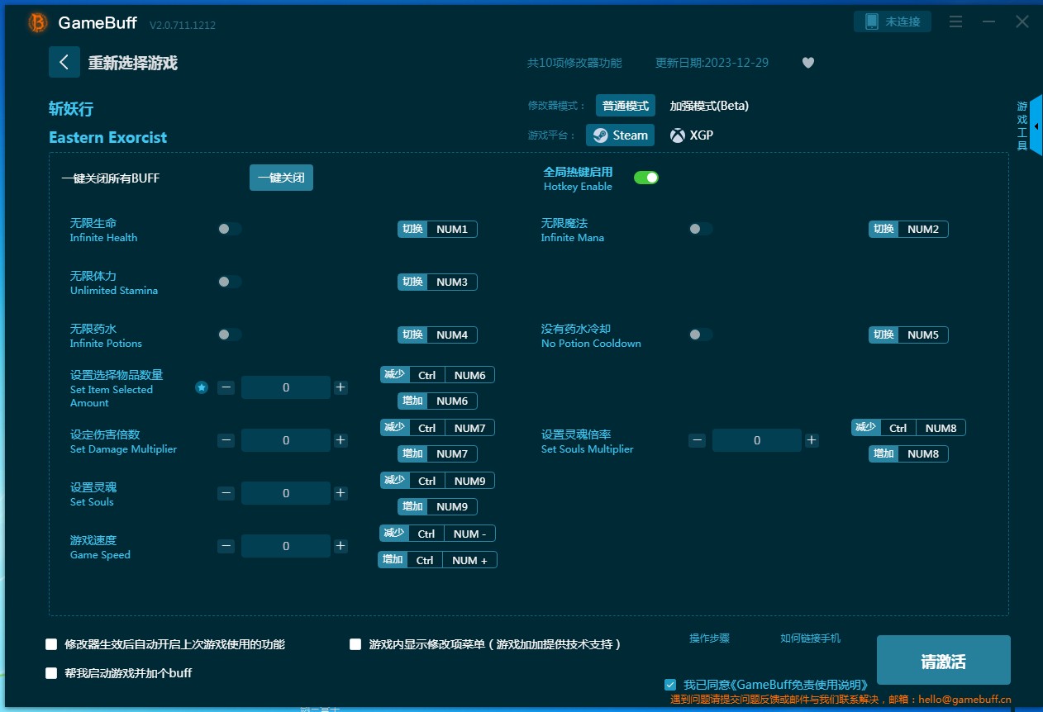The image size is (1043, 712).
Task: Disable the global Hotkey Enable switch
Action: tap(645, 178)
